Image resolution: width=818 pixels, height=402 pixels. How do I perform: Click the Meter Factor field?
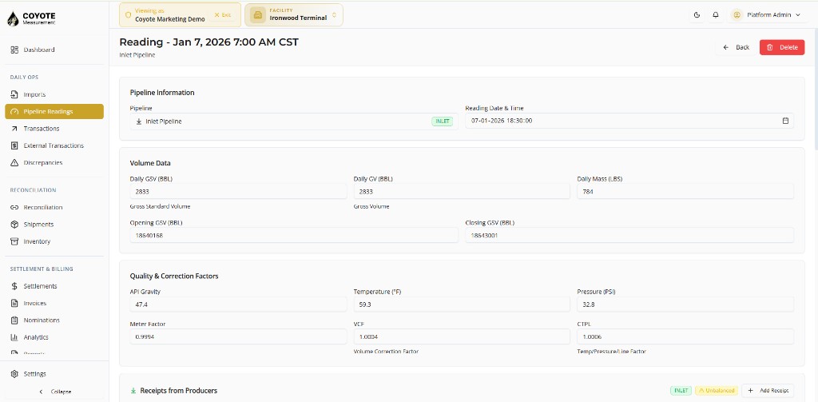(x=238, y=336)
